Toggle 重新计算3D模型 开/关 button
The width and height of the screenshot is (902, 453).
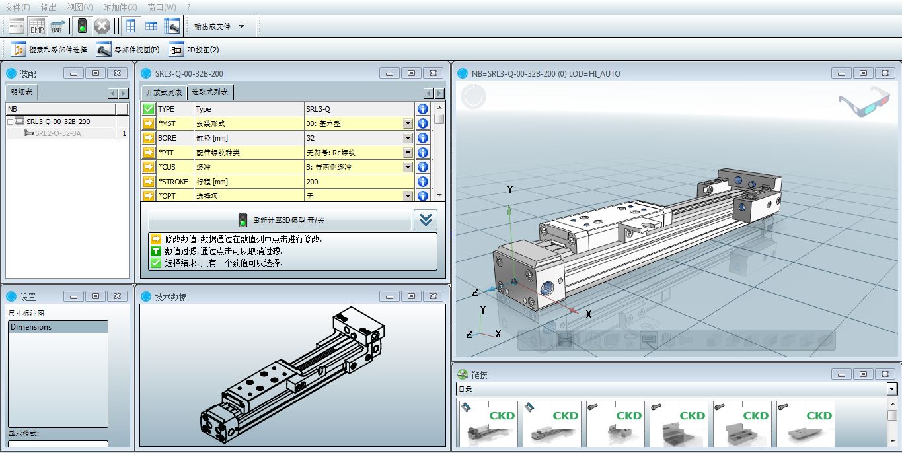[x=280, y=220]
